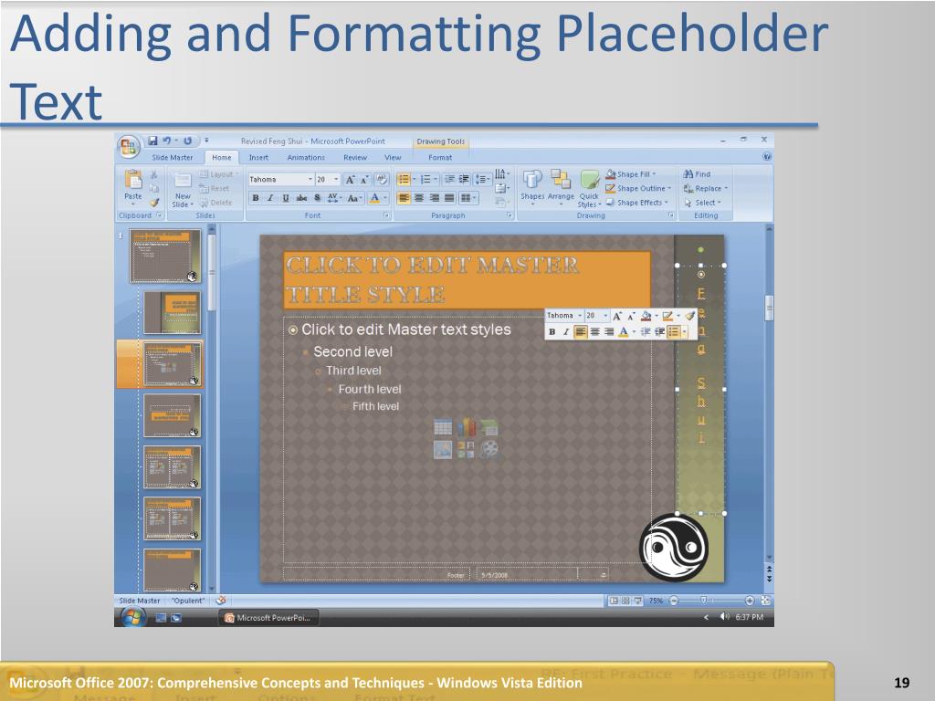The image size is (935, 701).
Task: Switch to the View tab
Action: coord(393,157)
